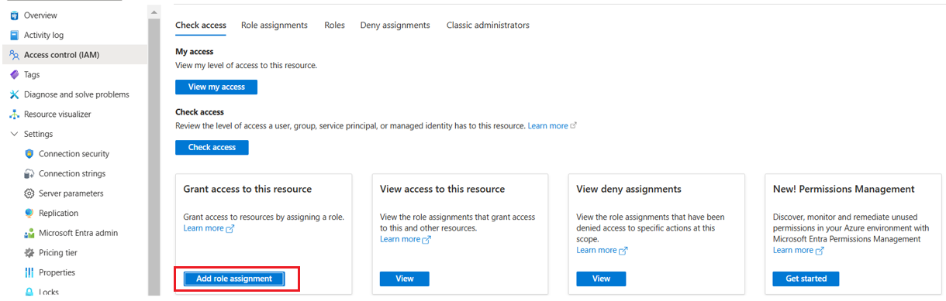Select the Check access tab
This screenshot has width=946, height=301.
[201, 26]
